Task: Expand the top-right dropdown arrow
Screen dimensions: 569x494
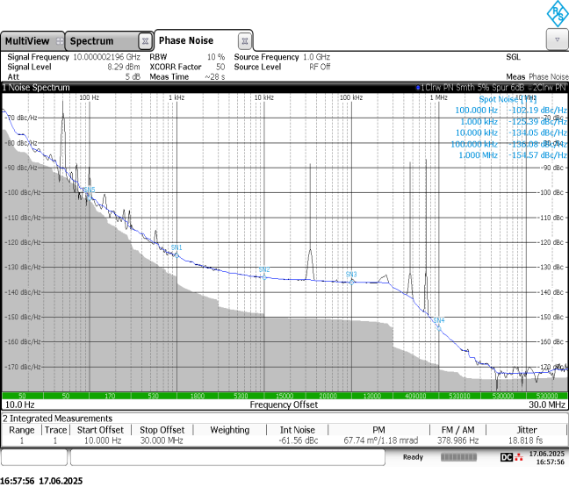Action: (x=556, y=40)
